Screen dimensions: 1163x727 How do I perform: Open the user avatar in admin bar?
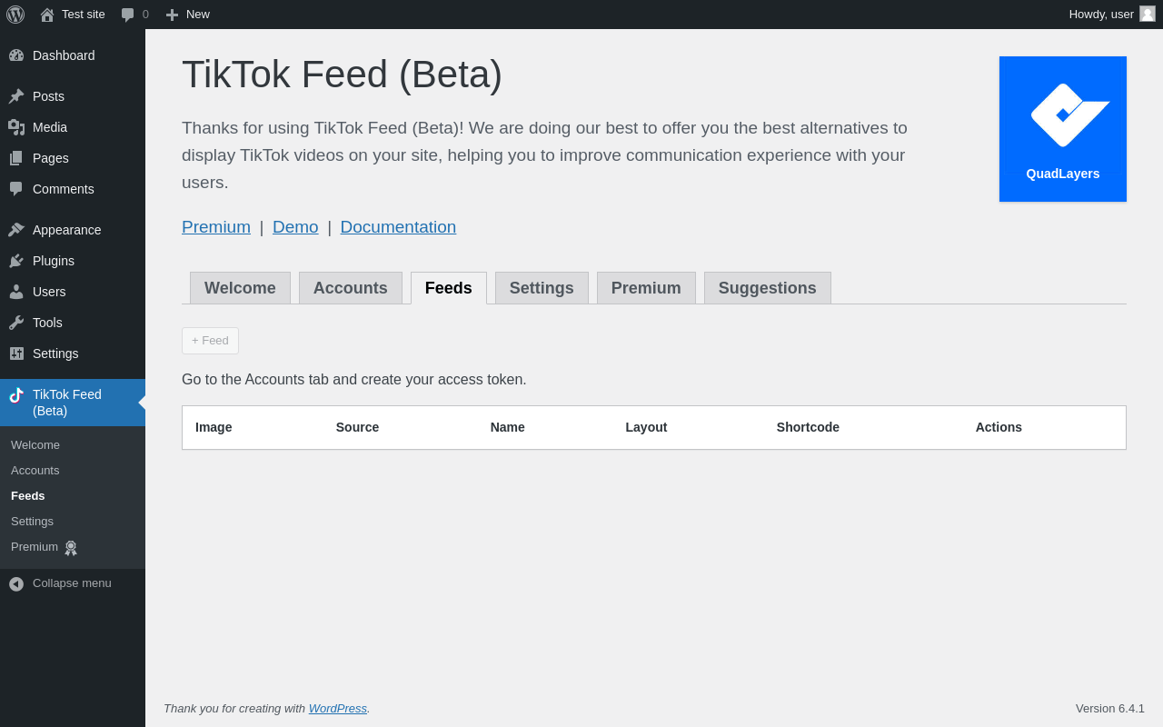pos(1148,14)
